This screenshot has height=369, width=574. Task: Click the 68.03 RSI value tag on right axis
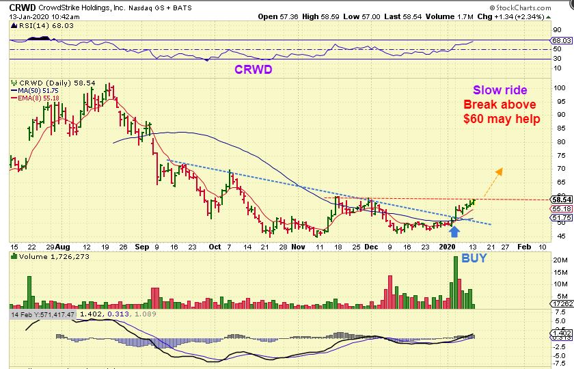pyautogui.click(x=562, y=40)
